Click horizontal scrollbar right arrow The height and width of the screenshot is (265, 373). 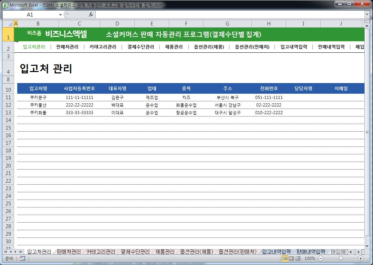359,252
